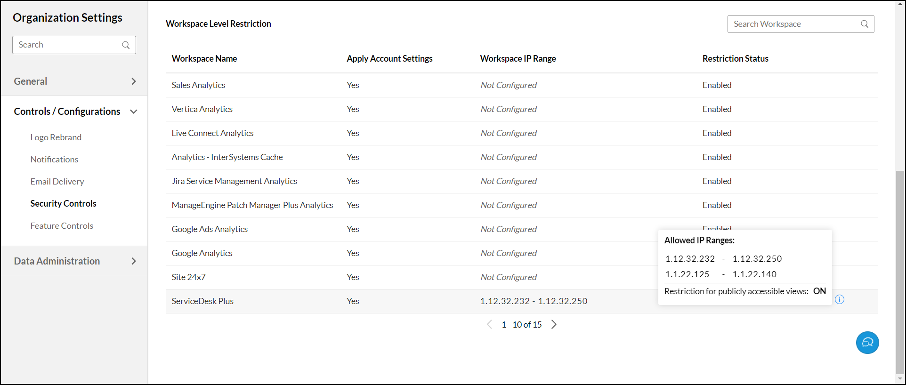Click the ServiceDesk Plus workspace IP range
Image resolution: width=906 pixels, height=385 pixels.
[x=534, y=301]
